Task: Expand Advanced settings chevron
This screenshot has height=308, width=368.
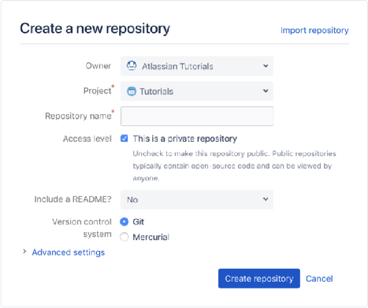Action: (24, 252)
